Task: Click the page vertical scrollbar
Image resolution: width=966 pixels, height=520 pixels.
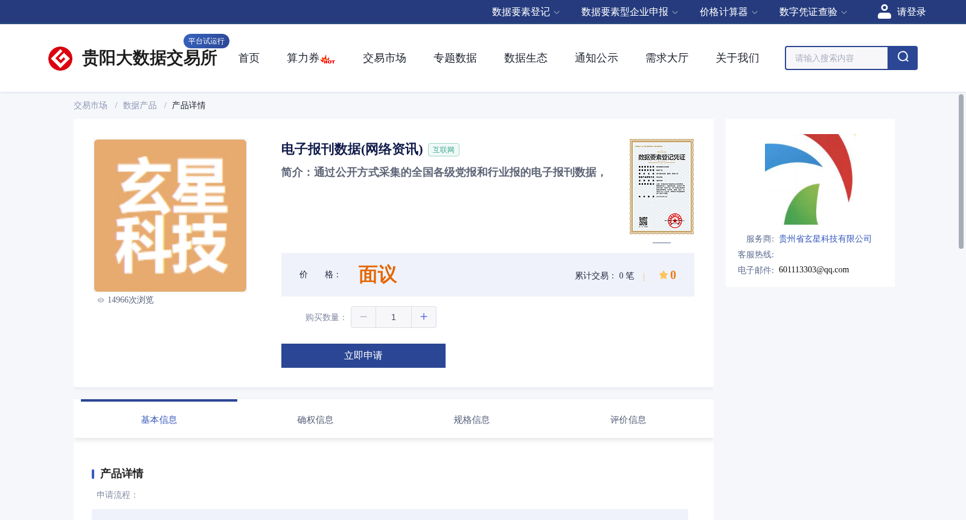Action: click(961, 172)
